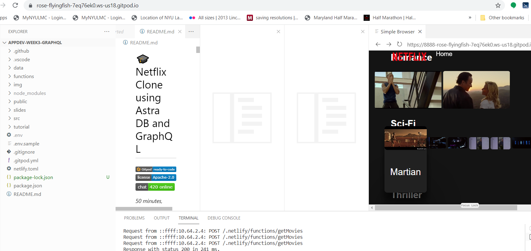531x251 pixels.
Task: Show more bookmarks chevron
Action: [470, 18]
